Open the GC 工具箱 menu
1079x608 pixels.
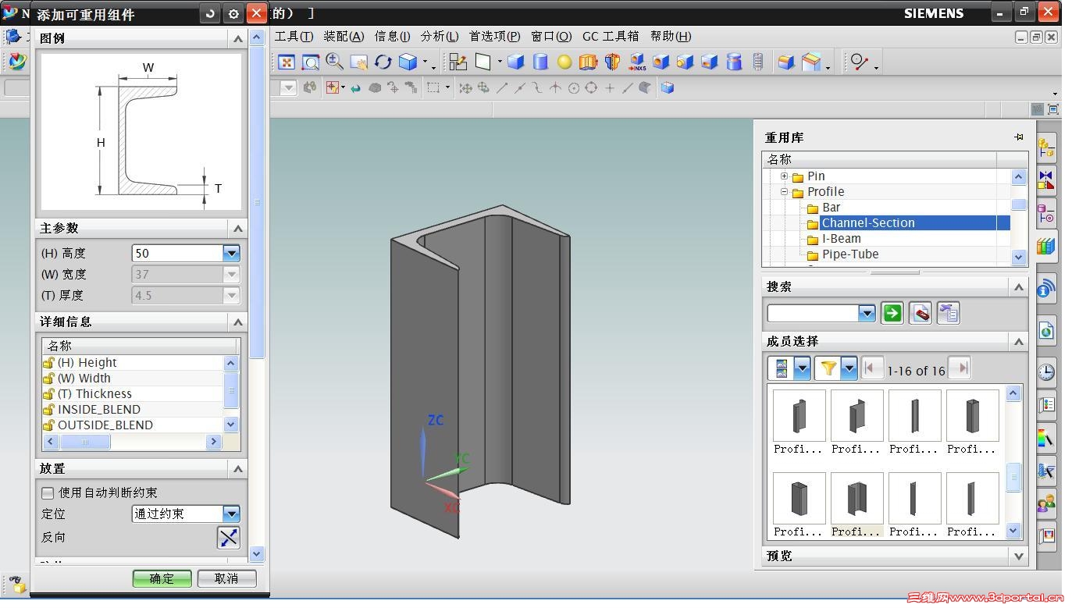click(x=611, y=36)
